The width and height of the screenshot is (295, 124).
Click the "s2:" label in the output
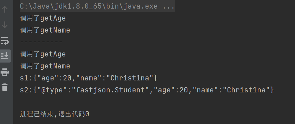[26, 90]
